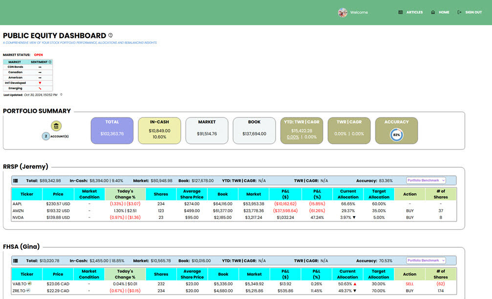Click the Sentiment column info icon
Image resolution: width=492 pixels, height=299 pixels.
50,62
